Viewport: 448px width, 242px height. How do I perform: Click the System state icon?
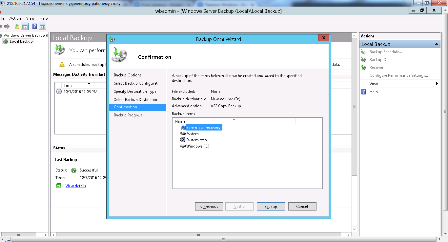coord(183,140)
